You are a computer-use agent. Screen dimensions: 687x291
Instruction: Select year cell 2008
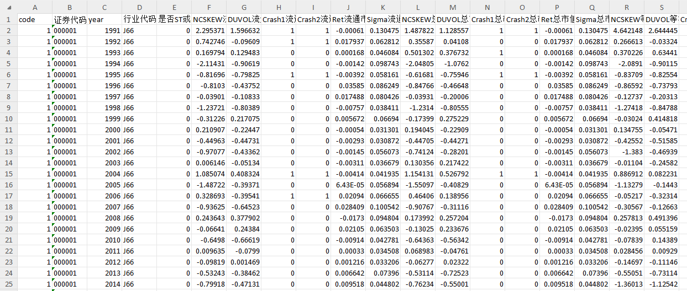tap(104, 218)
